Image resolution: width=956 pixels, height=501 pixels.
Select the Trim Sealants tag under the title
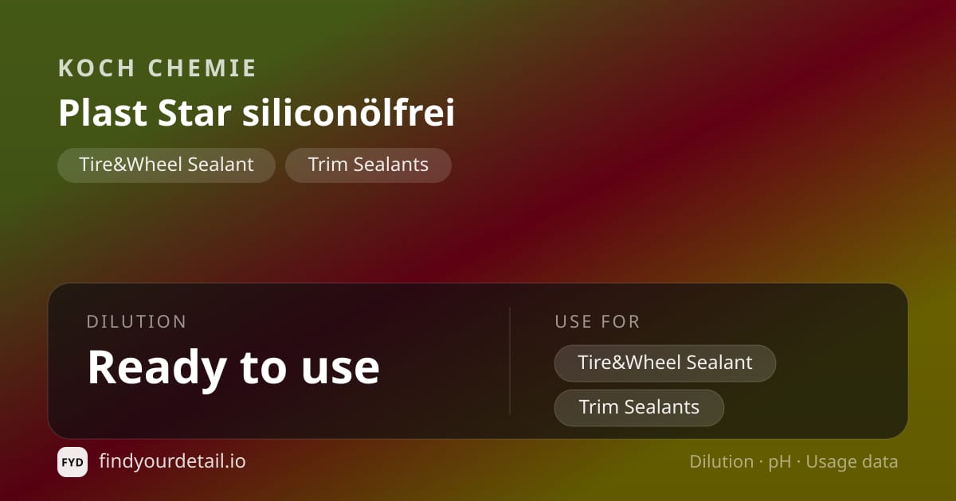368,165
